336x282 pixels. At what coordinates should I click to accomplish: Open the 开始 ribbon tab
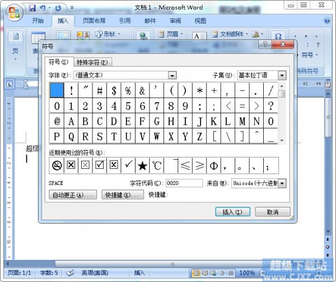coord(38,21)
